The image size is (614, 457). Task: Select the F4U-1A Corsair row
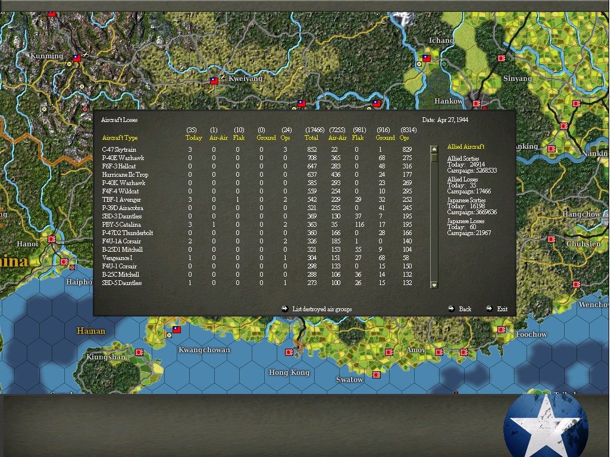(x=258, y=241)
